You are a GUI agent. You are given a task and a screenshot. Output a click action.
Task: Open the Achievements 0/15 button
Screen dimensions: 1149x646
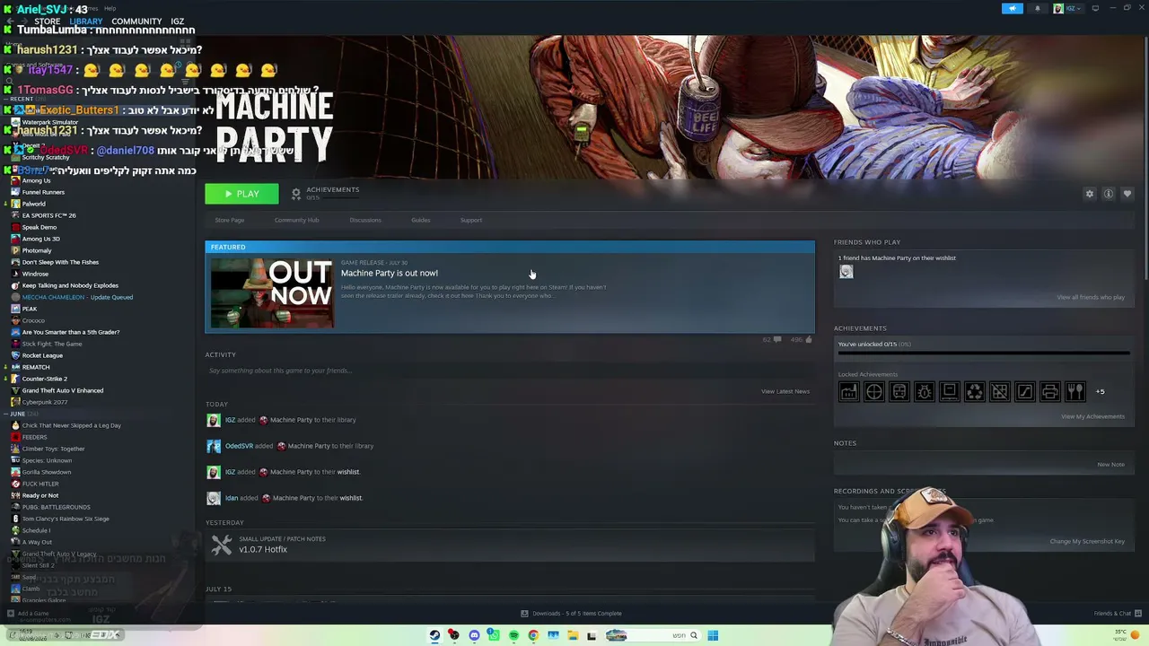[x=325, y=193]
